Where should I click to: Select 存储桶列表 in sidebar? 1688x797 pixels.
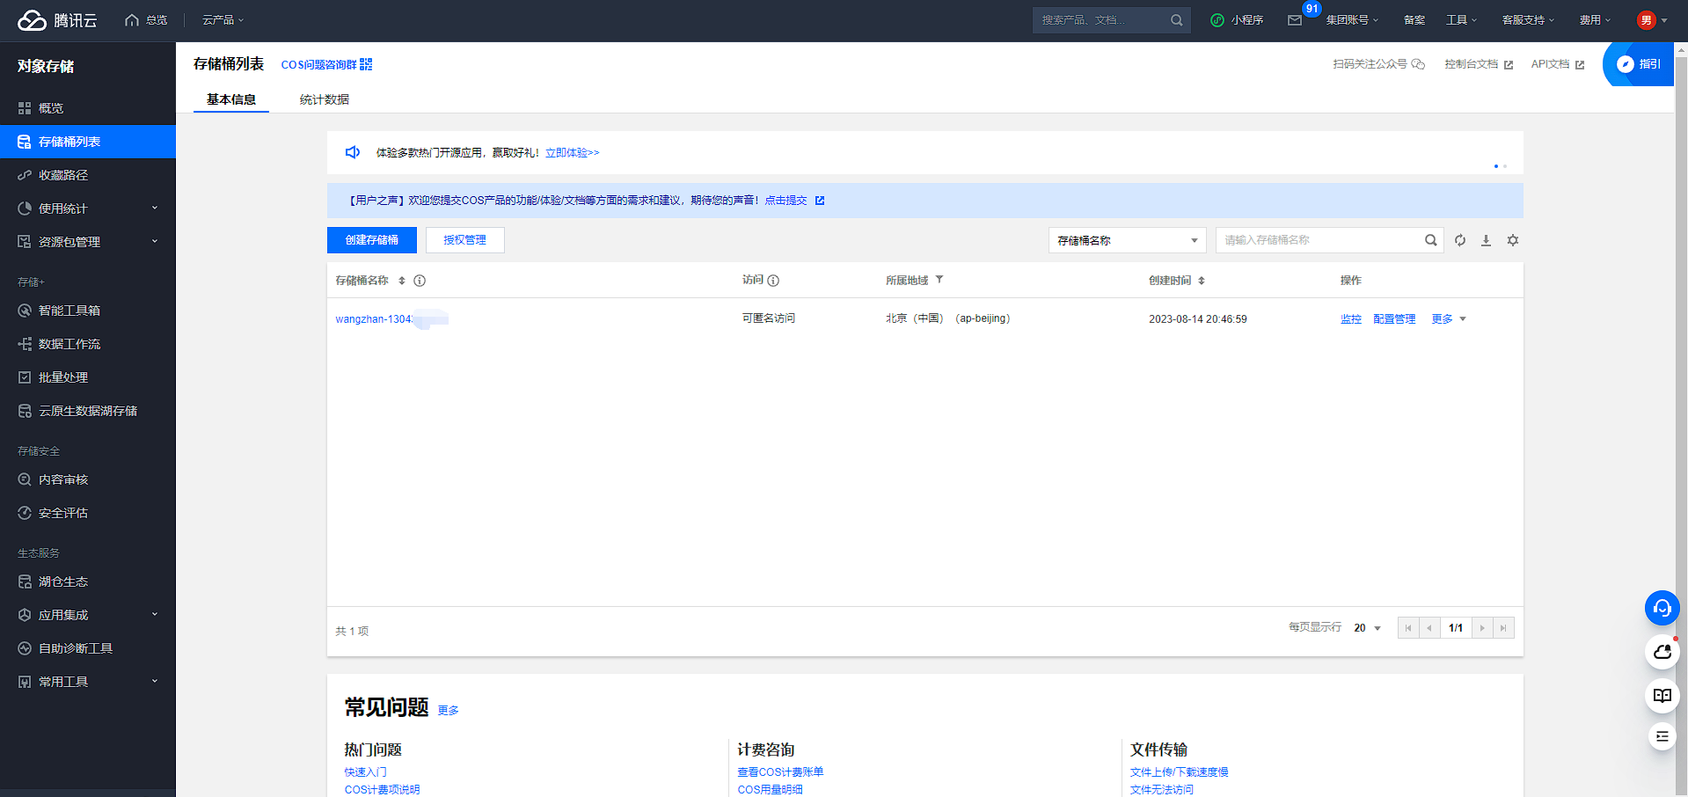click(88, 142)
